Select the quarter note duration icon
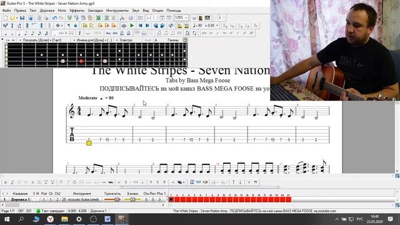Image resolution: width=400 pixels, height=225 pixels. coord(19,33)
